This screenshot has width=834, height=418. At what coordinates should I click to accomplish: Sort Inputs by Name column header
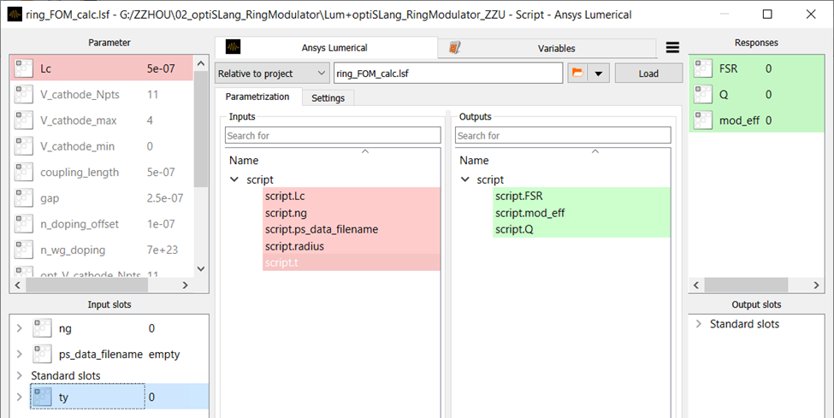244,160
